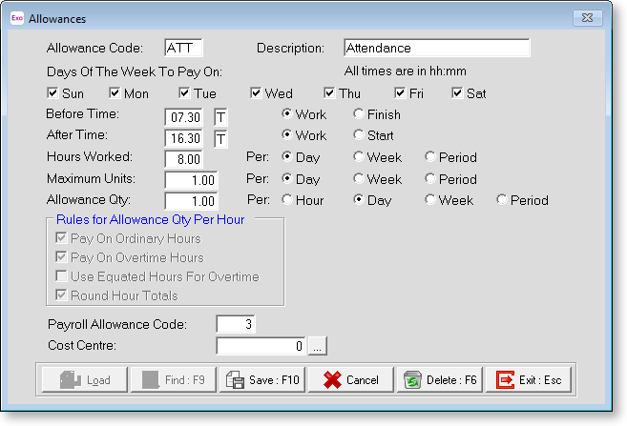Click the Exo icon in title bar

pos(16,17)
